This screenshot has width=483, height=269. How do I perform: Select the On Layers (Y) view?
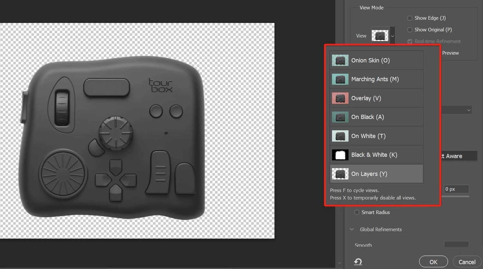coord(376,174)
